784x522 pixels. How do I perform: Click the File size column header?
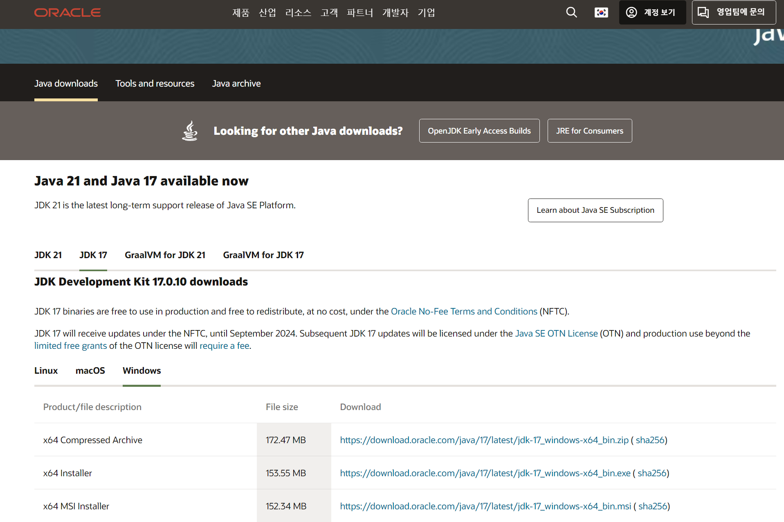pyautogui.click(x=282, y=407)
